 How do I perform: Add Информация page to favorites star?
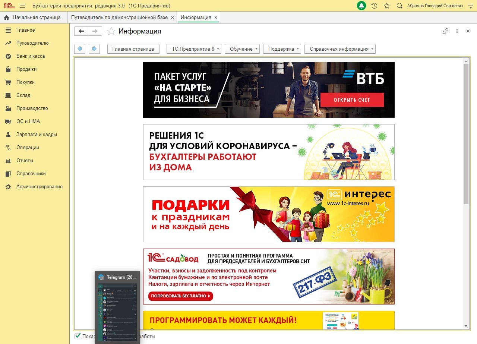111,31
